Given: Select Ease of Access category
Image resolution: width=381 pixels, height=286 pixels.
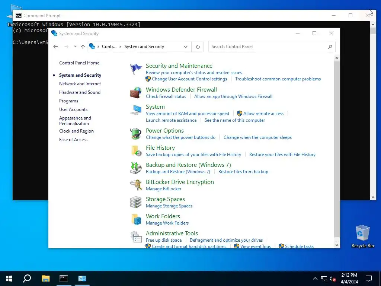Looking at the screenshot, I should coord(73,140).
